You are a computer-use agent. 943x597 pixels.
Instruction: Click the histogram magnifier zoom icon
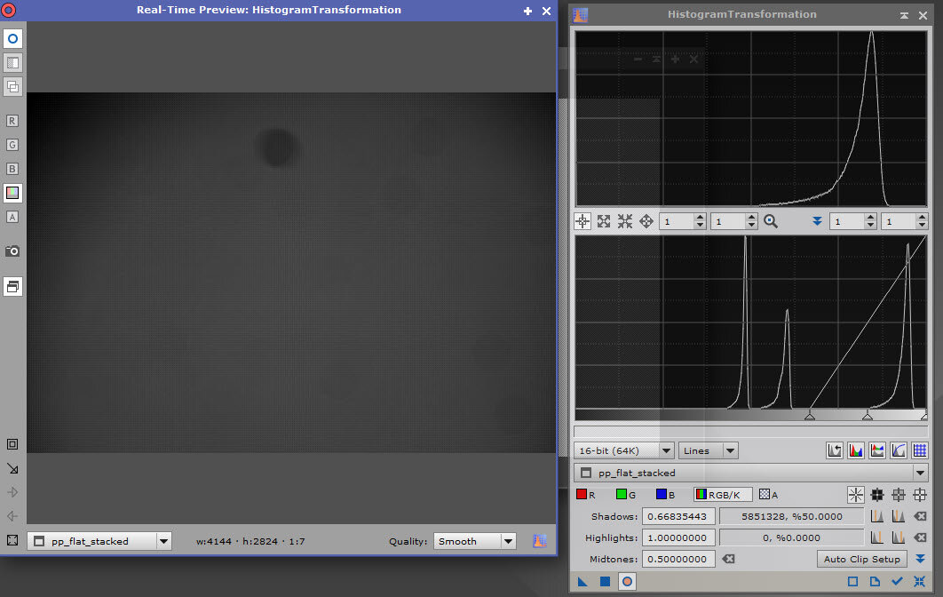[771, 221]
